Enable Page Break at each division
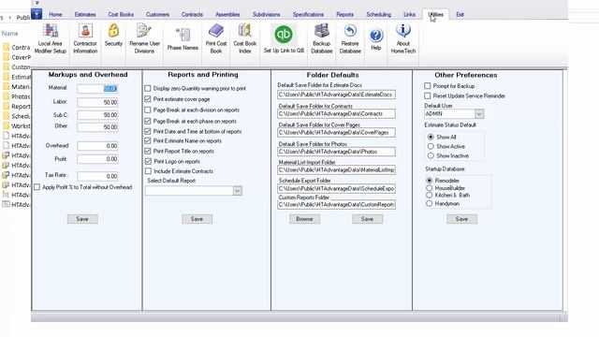599x337 pixels. [148, 110]
